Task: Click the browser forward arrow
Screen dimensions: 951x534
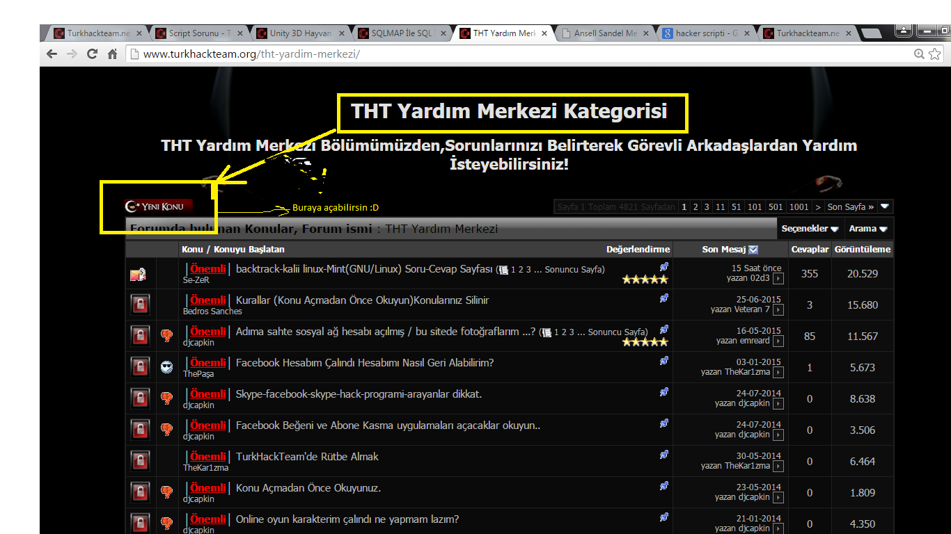Action: pos(72,54)
